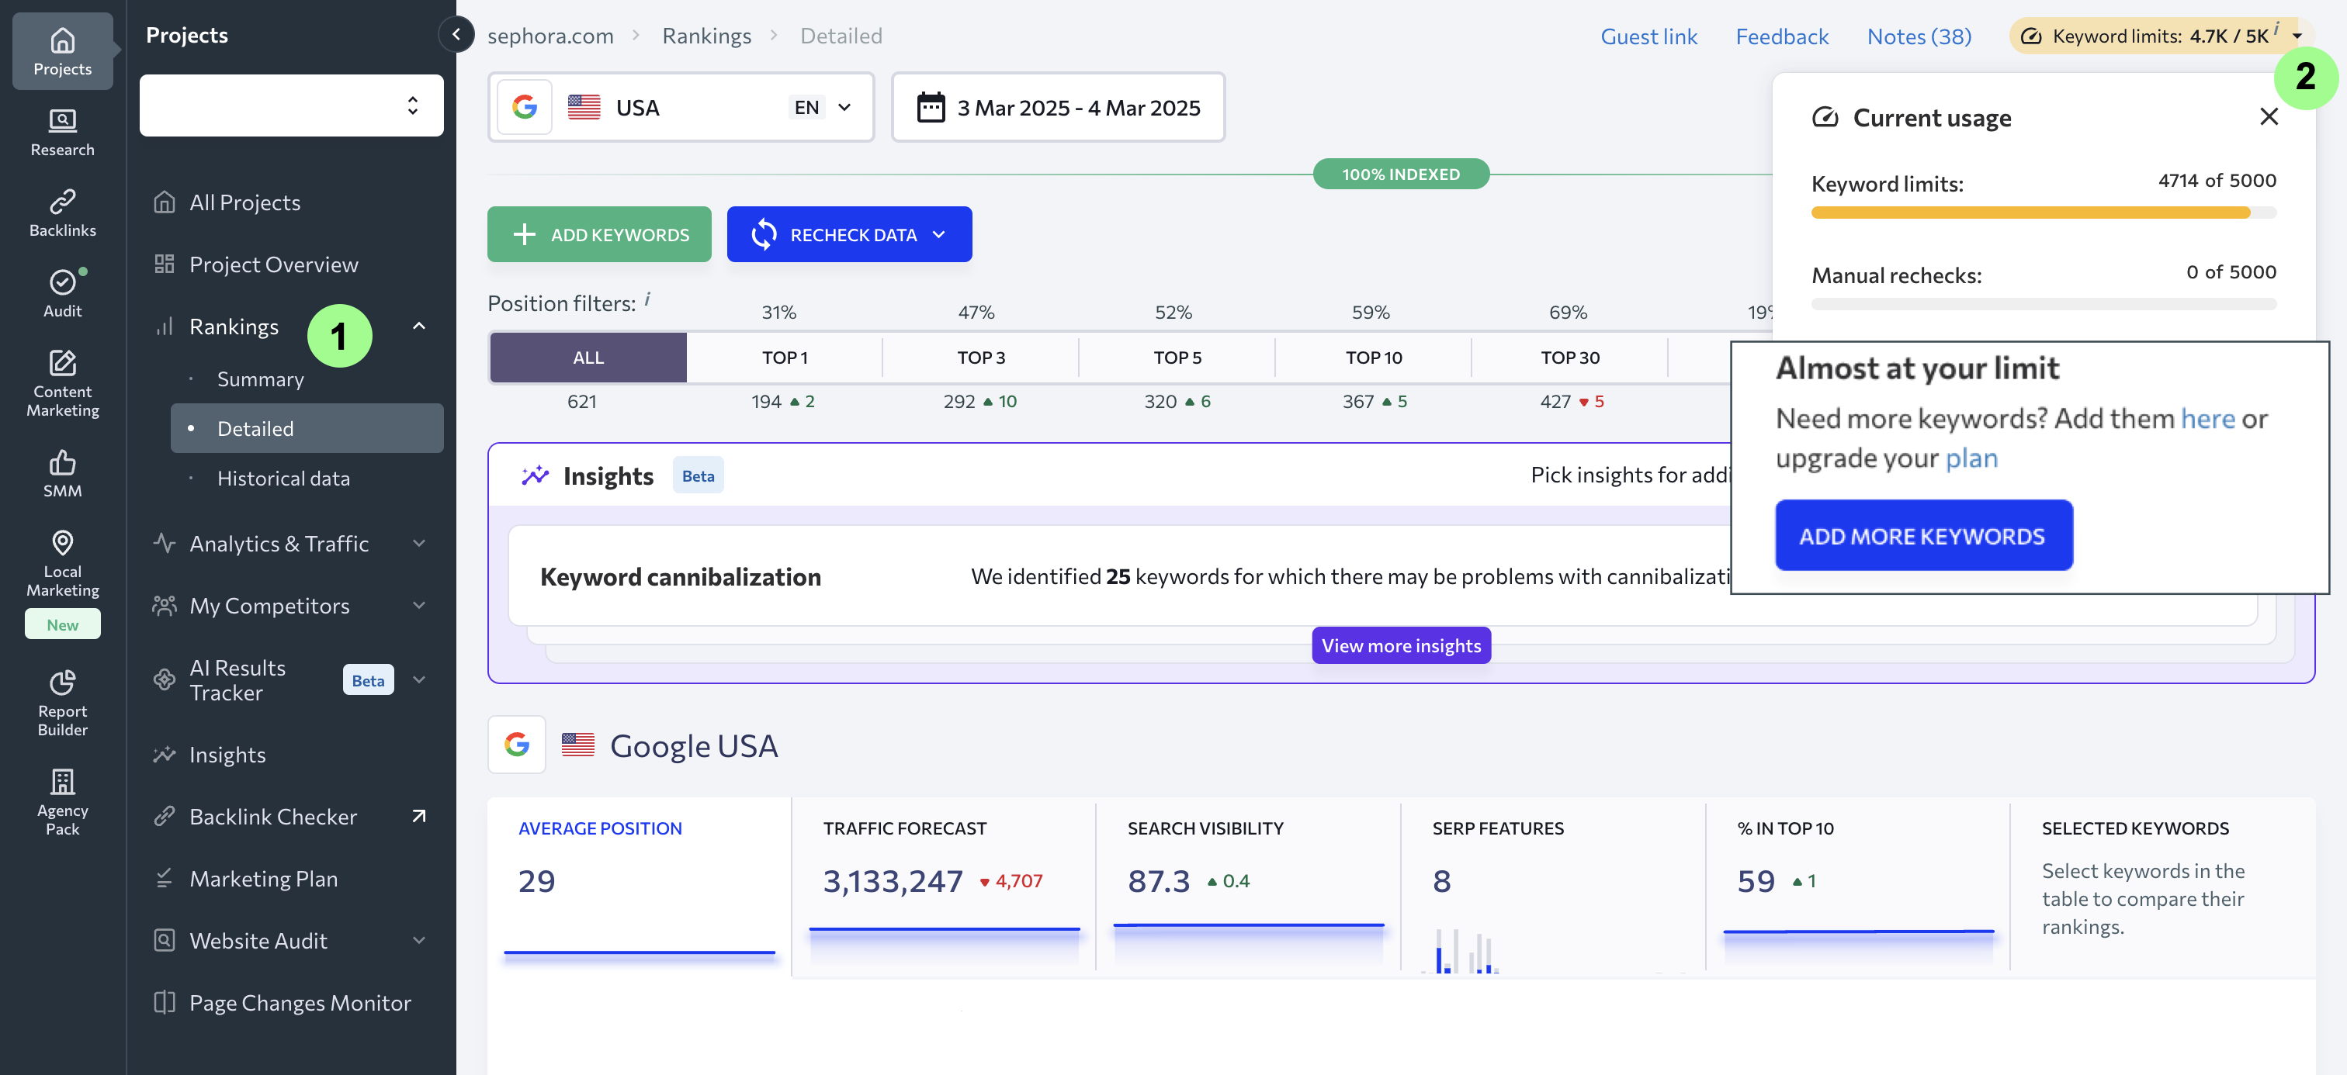Click the Insights sparkle icon in sidebar

click(164, 755)
